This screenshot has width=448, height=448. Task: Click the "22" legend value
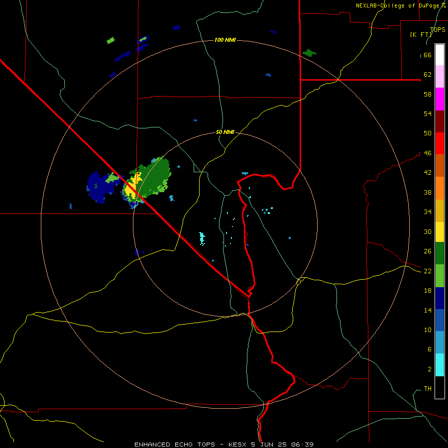(428, 271)
